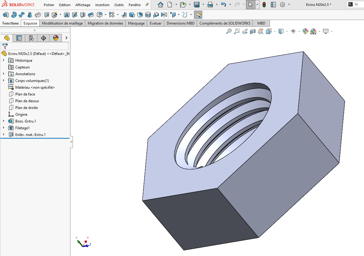Click the Mirror feature icon
Image resolution: width=364 pixels, height=256 pixels.
pos(164,15)
